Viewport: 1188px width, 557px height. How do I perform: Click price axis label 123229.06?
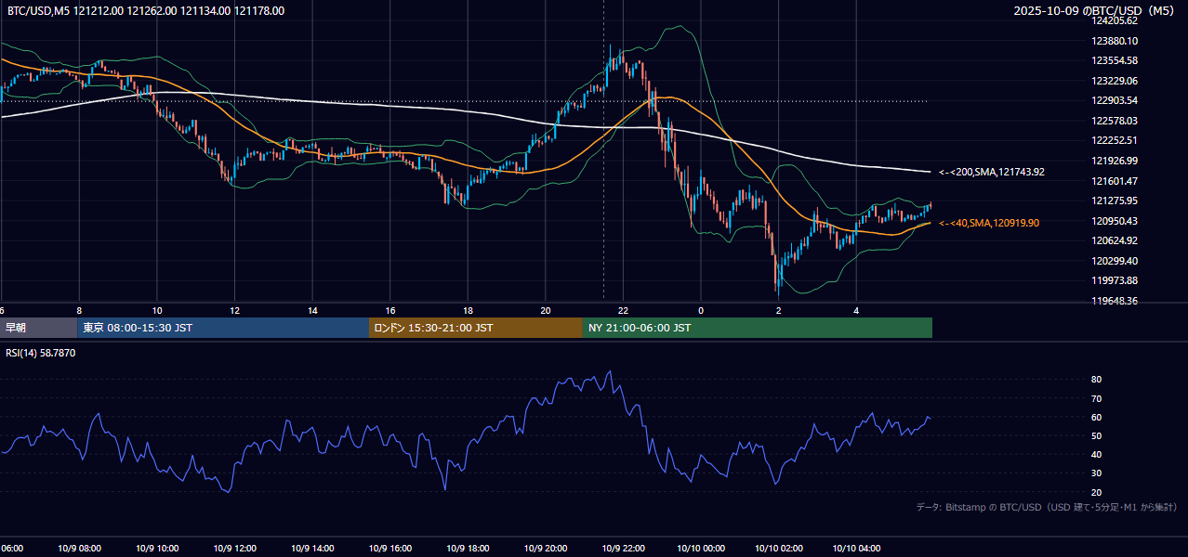[1115, 81]
